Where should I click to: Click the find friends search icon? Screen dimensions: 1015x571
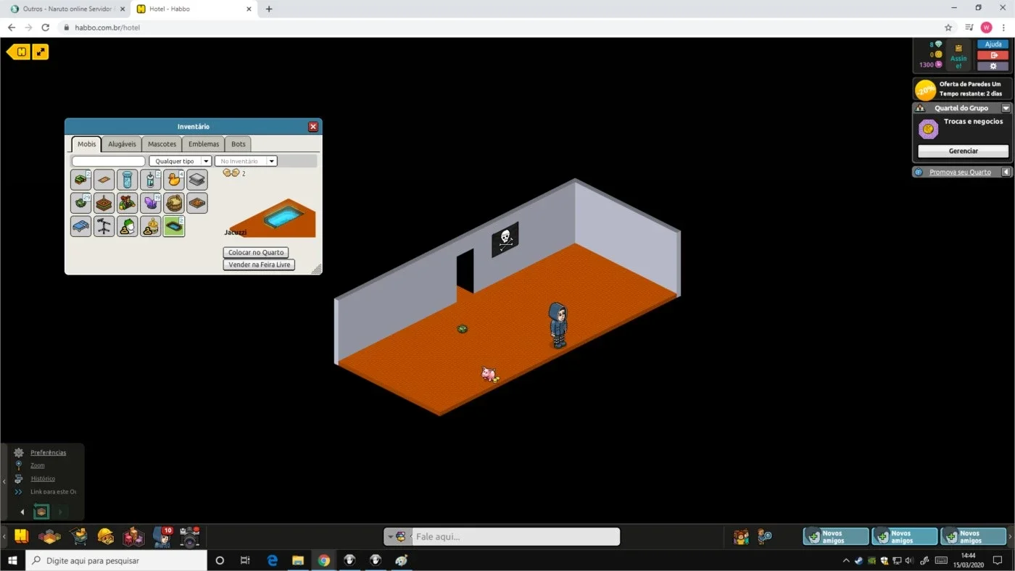[764, 537]
